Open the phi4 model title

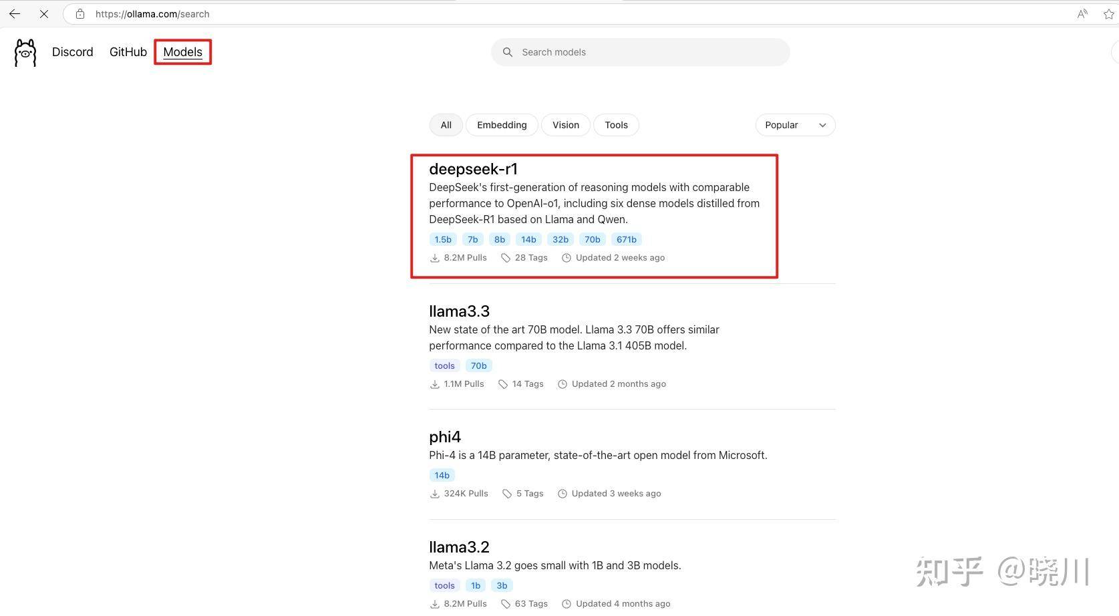pyautogui.click(x=445, y=437)
